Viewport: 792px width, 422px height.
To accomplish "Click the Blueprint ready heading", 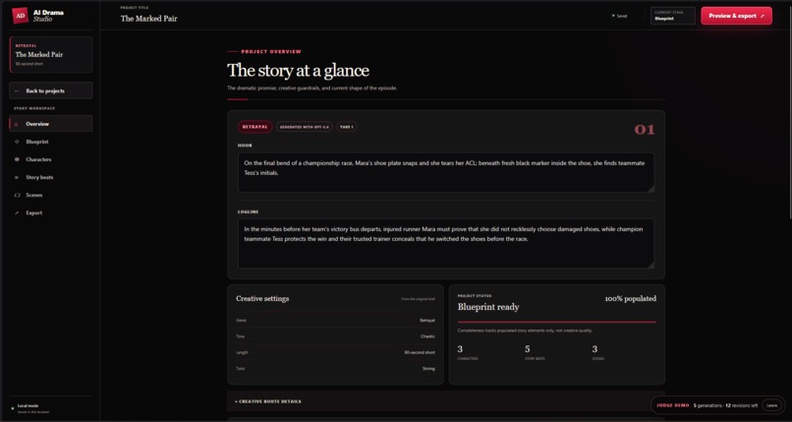I will point(488,307).
